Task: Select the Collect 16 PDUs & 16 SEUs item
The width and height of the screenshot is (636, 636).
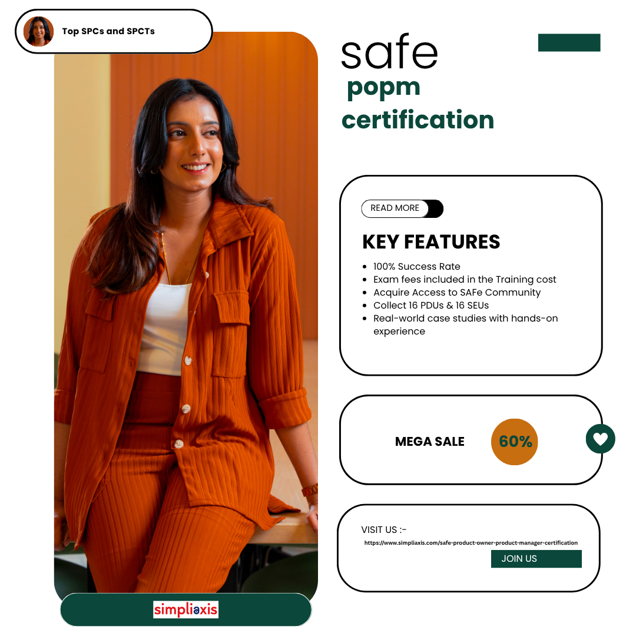Action: point(430,306)
